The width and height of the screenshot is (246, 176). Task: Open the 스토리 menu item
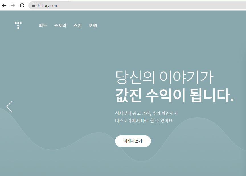pos(60,26)
